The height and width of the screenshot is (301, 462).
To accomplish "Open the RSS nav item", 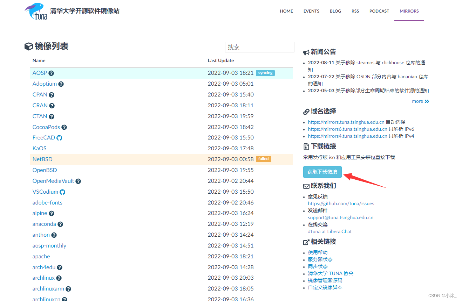I will (x=355, y=11).
